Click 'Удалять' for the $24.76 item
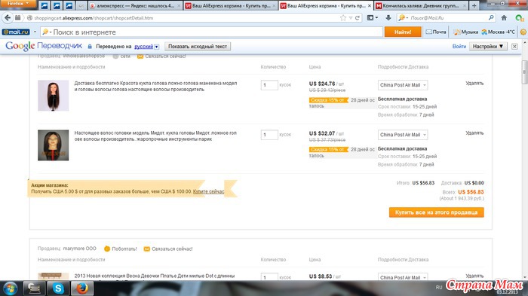This screenshot has height=296, width=528. (474, 83)
